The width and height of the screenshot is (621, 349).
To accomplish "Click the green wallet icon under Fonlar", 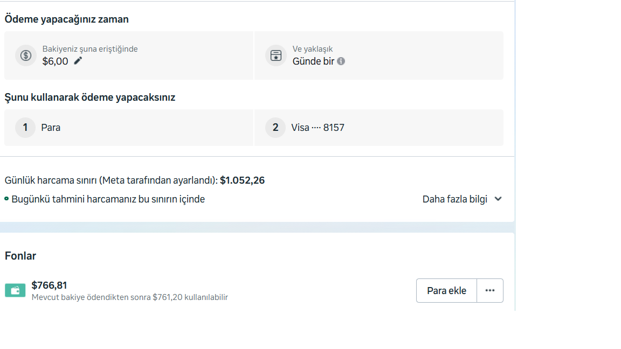I will [15, 291].
